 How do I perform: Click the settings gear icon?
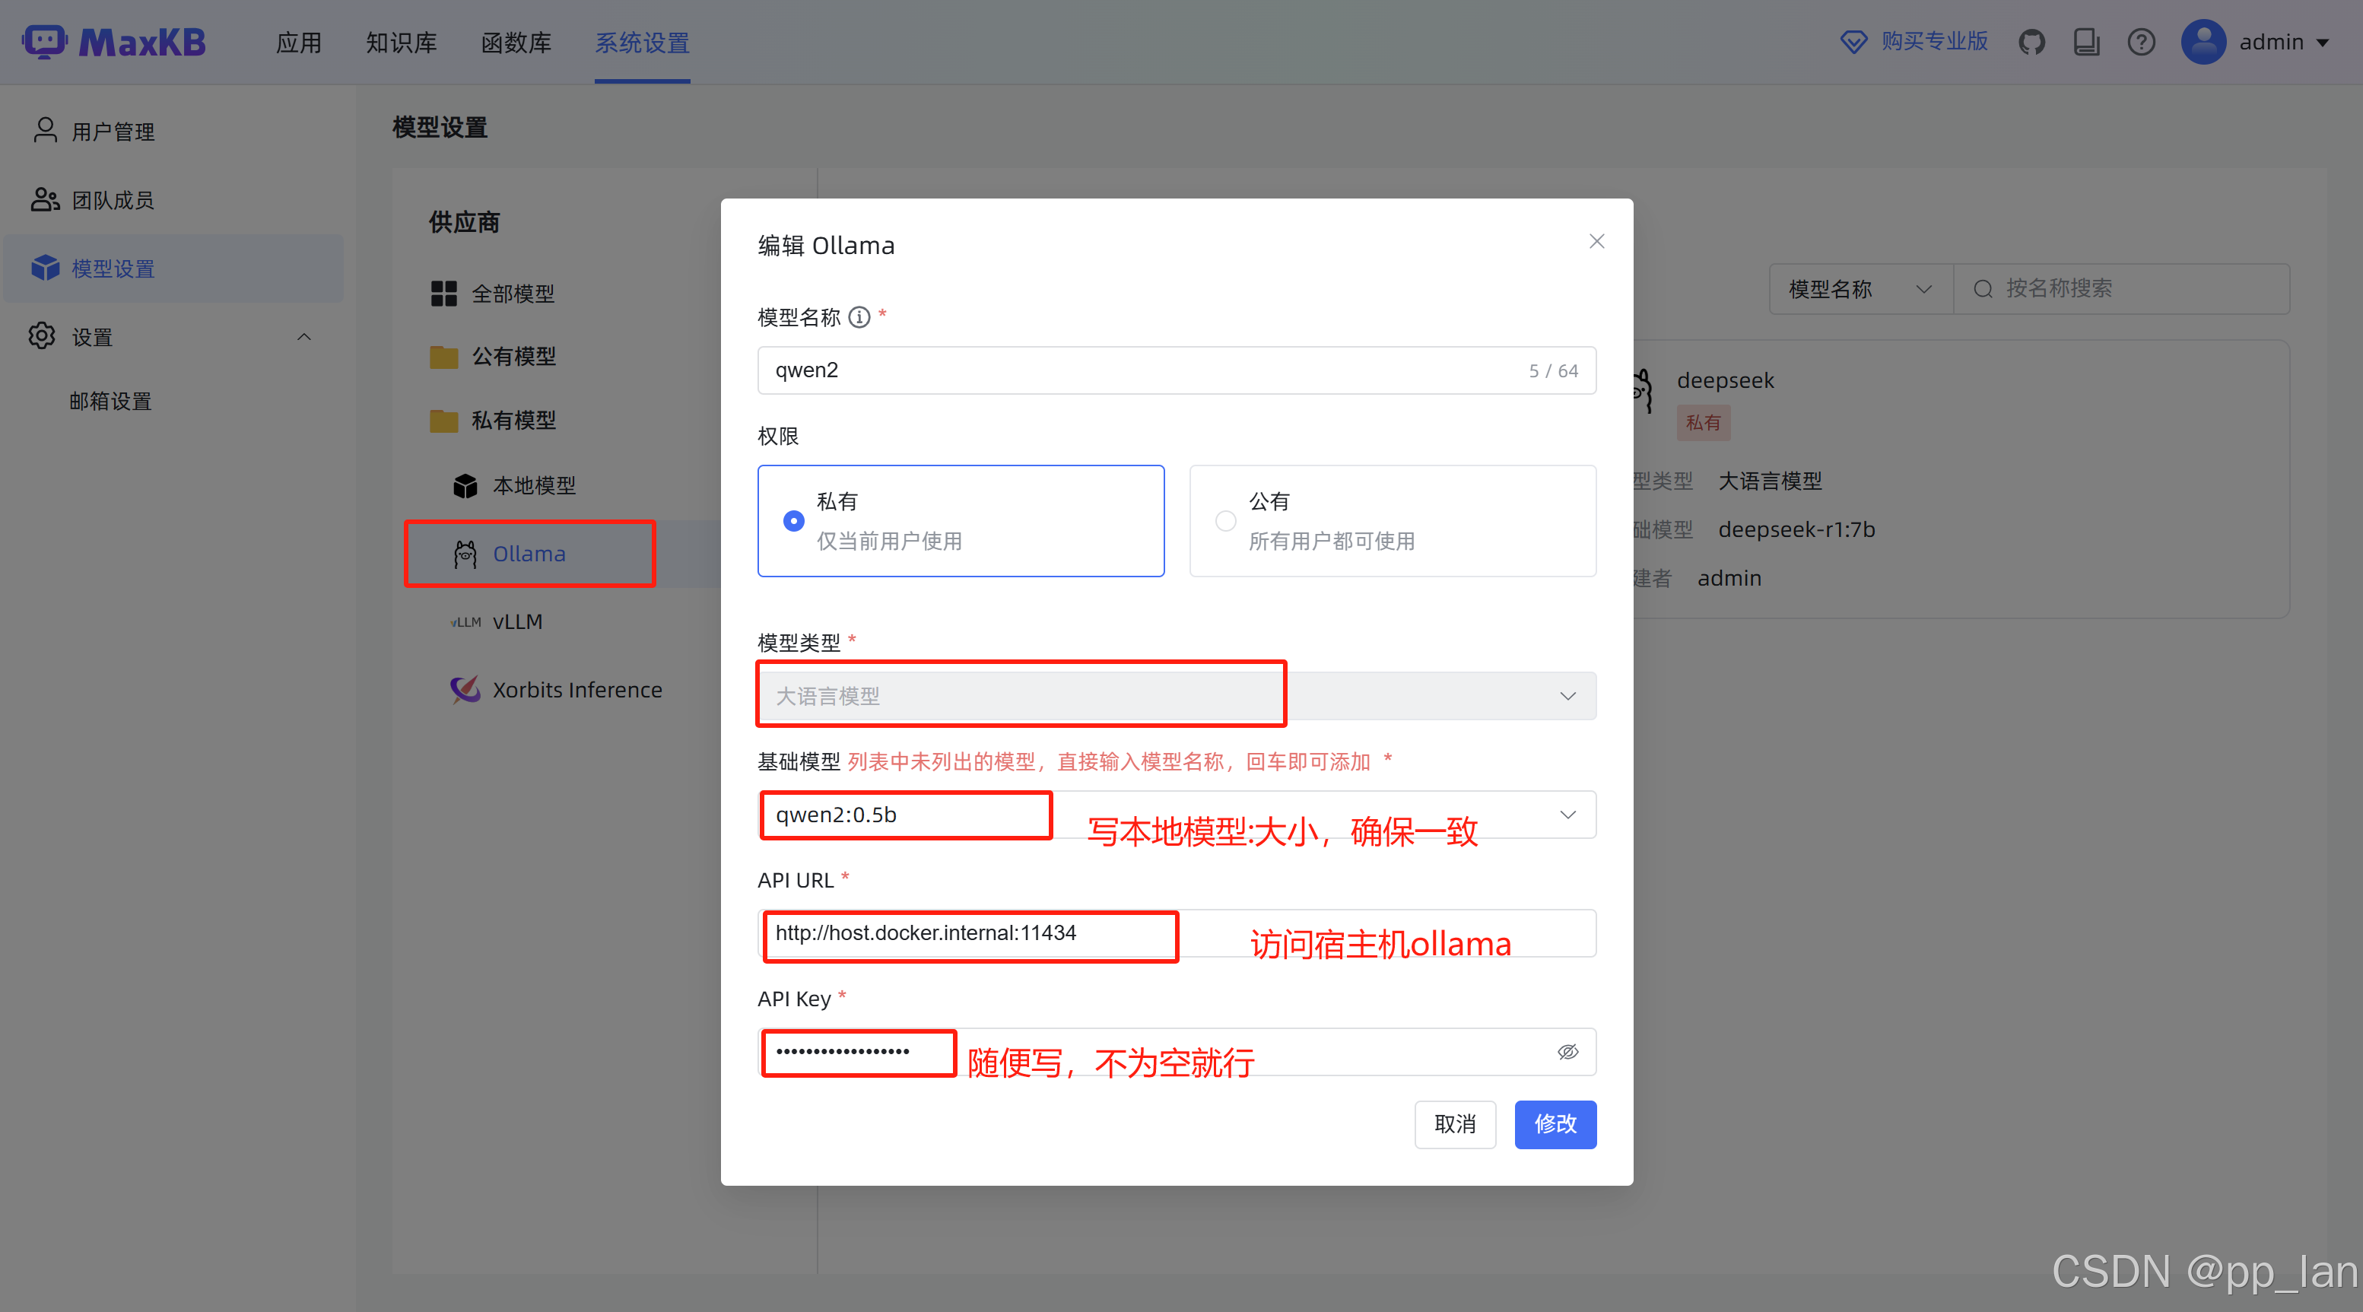click(42, 336)
